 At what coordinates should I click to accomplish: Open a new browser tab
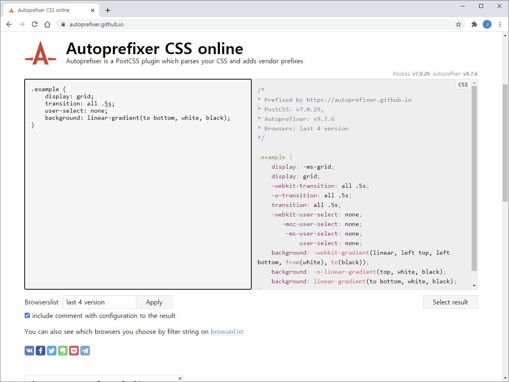(x=108, y=10)
